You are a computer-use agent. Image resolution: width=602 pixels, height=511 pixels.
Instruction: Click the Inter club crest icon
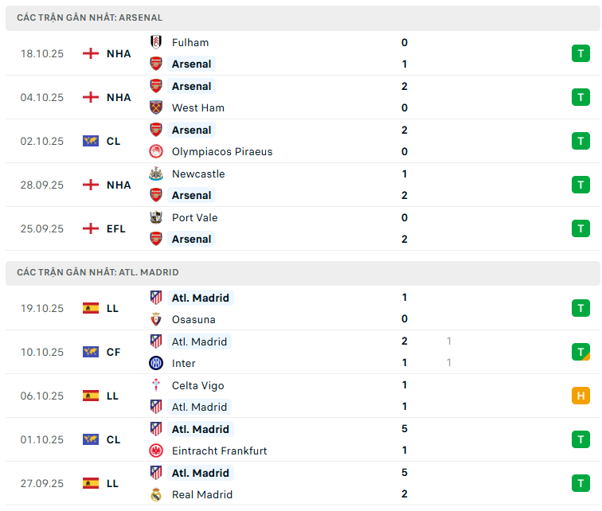(x=156, y=363)
